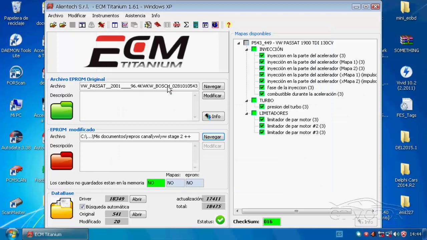Click the green Estatus checkmark icon

pos(220,220)
